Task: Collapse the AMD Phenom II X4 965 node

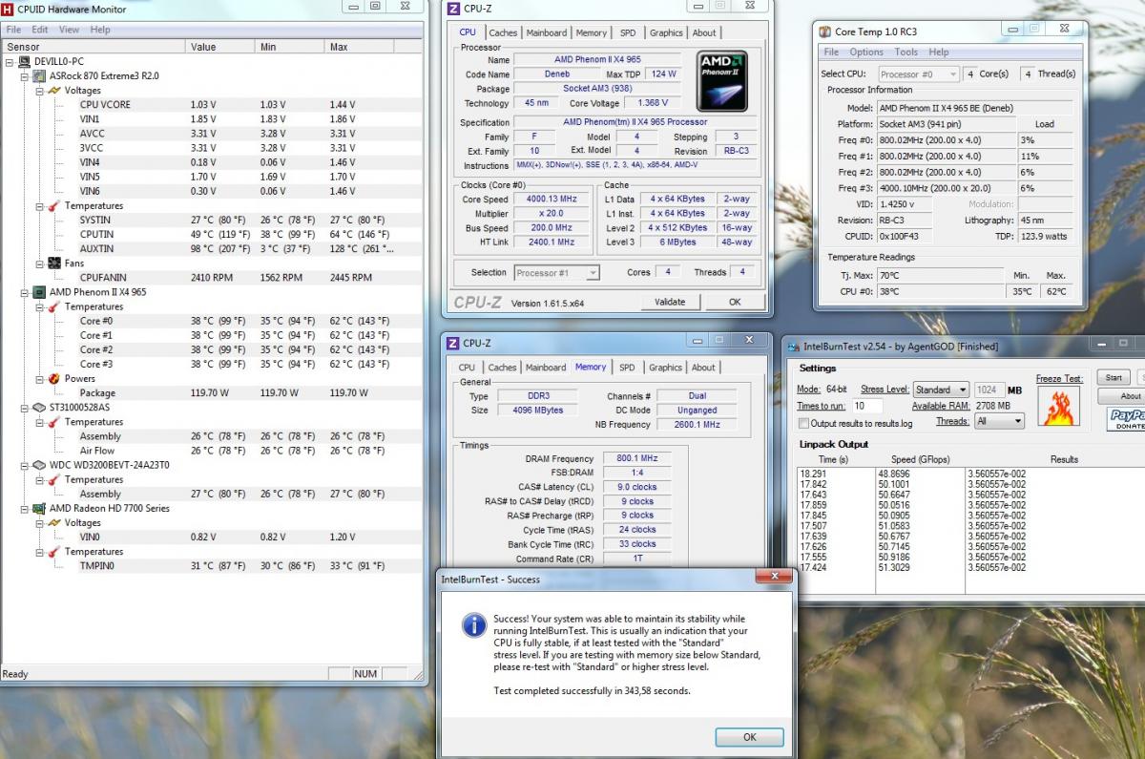Action: 25,292
